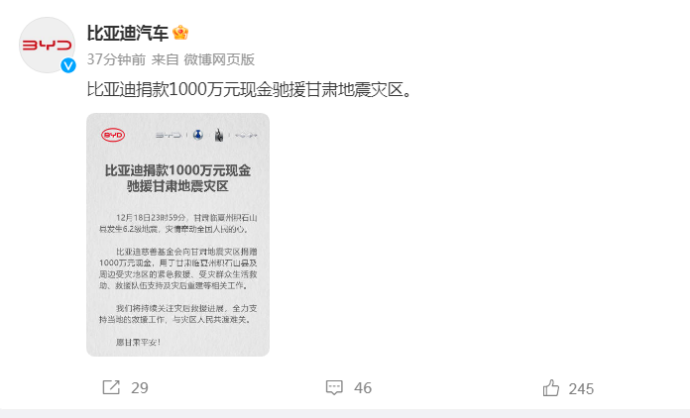Click the bold headline inside the announcement image
This screenshot has width=690, height=418.
[177, 178]
